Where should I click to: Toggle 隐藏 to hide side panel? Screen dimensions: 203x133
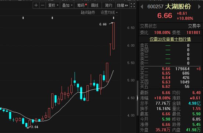point(122,5)
